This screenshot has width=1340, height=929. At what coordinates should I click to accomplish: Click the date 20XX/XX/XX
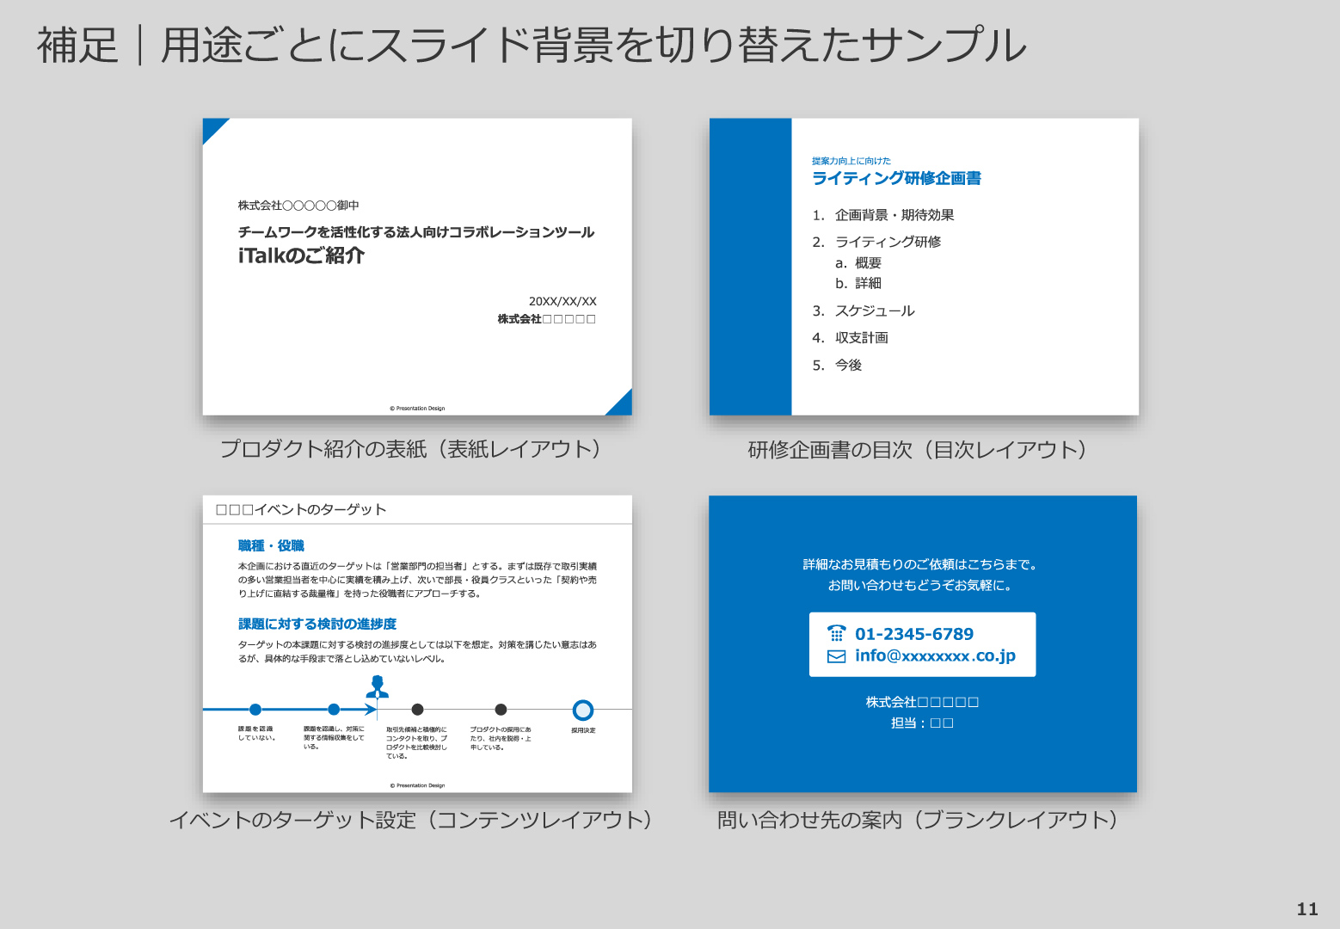click(x=562, y=301)
